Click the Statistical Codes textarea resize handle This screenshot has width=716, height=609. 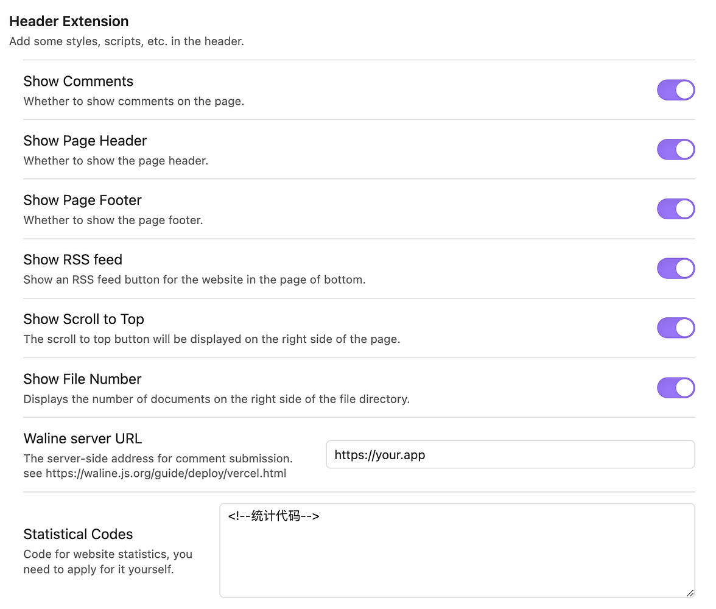pos(690,593)
